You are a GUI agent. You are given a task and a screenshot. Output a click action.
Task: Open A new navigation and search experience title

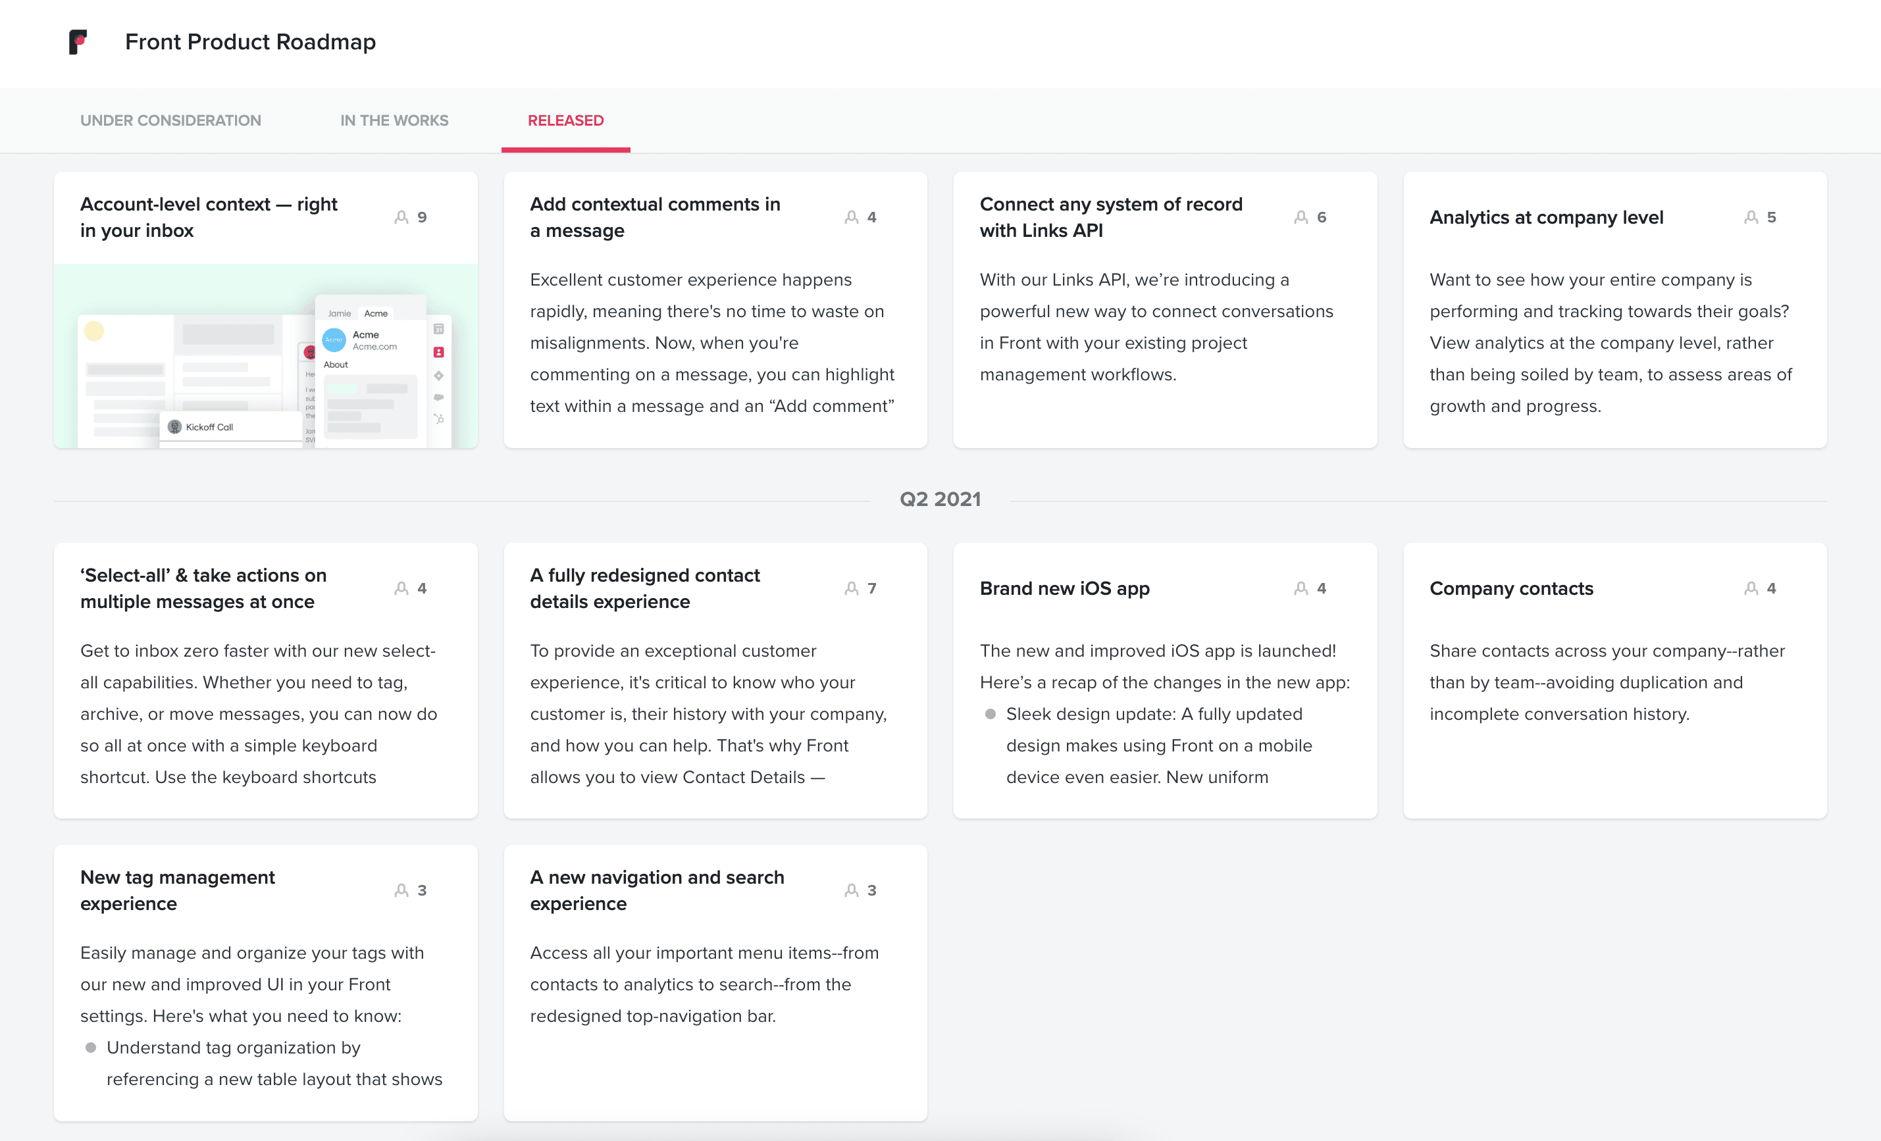pyautogui.click(x=657, y=891)
